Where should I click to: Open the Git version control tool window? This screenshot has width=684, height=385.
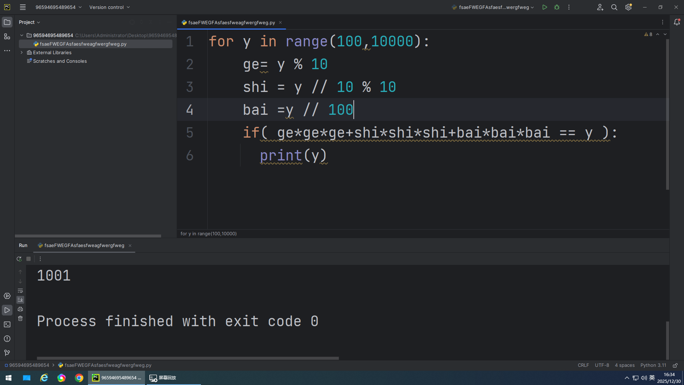point(7,353)
